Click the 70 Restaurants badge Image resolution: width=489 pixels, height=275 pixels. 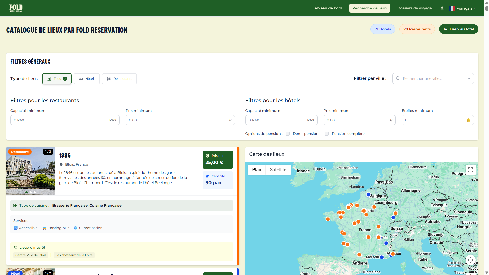click(x=417, y=29)
